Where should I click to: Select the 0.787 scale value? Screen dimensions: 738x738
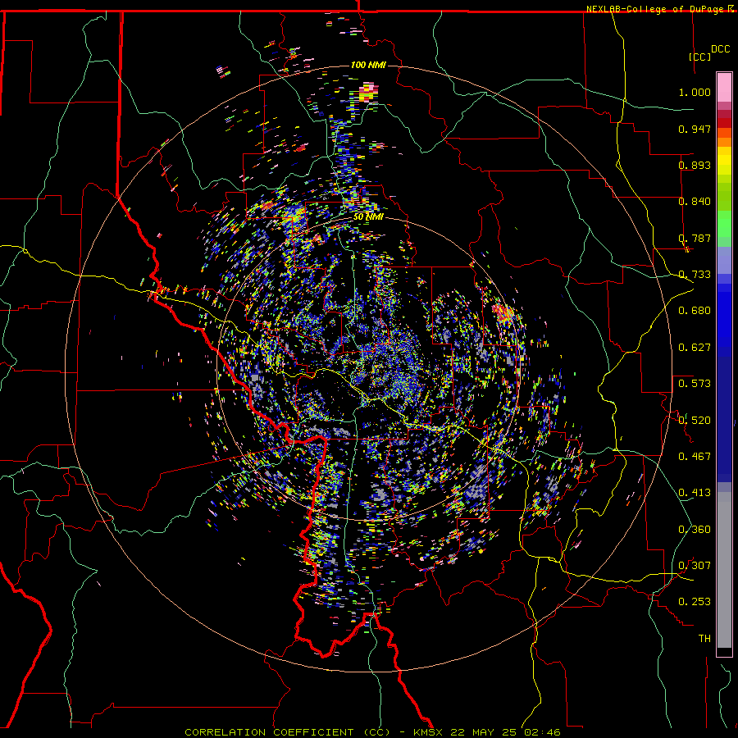tap(695, 238)
